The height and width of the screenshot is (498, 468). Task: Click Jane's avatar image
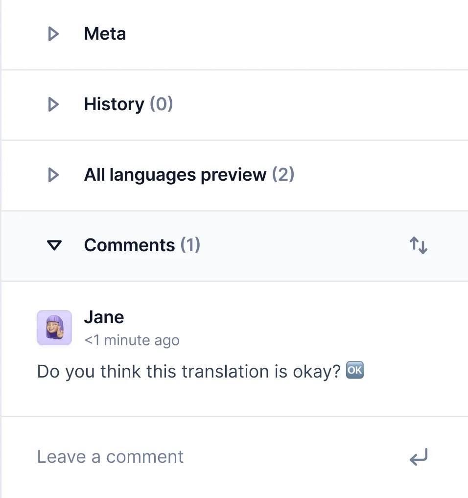(54, 328)
